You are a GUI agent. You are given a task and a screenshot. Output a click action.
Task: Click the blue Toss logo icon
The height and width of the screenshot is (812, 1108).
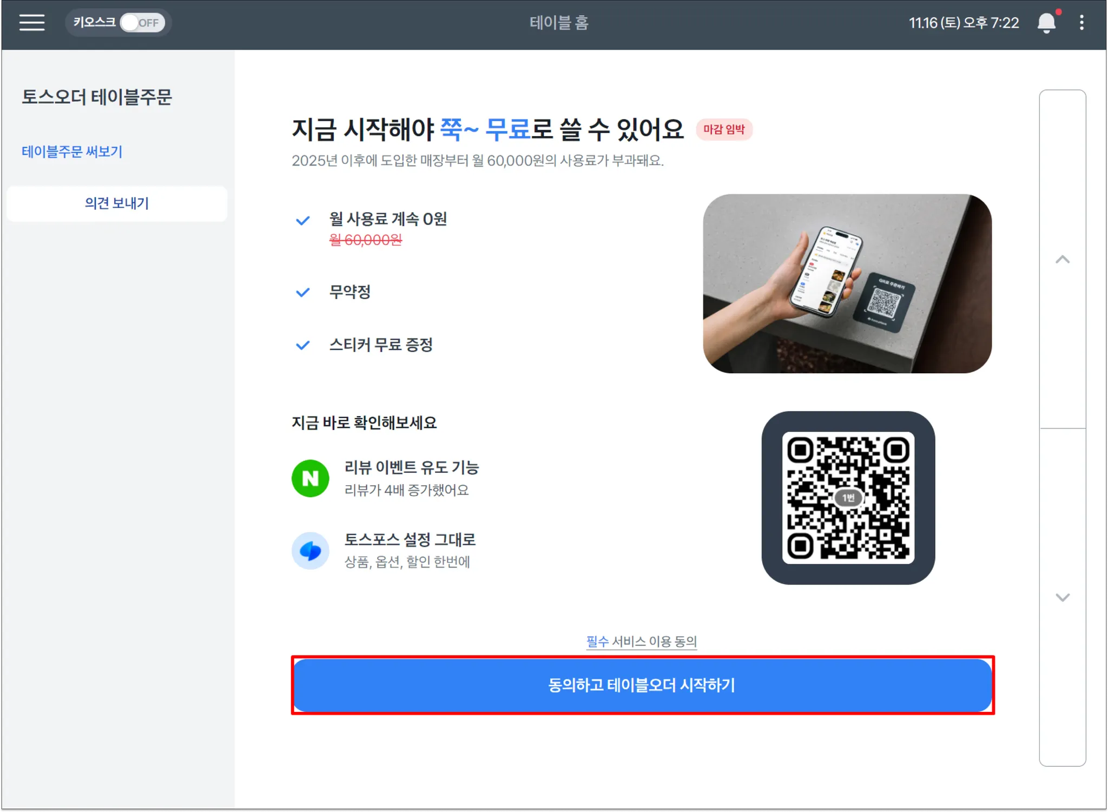click(x=310, y=551)
